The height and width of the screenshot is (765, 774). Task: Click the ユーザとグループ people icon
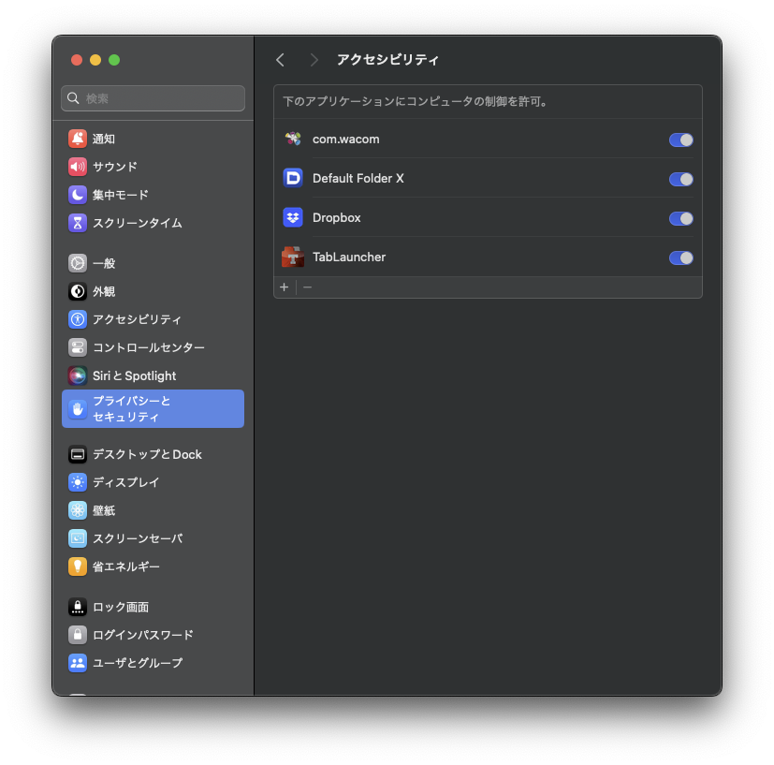78,663
